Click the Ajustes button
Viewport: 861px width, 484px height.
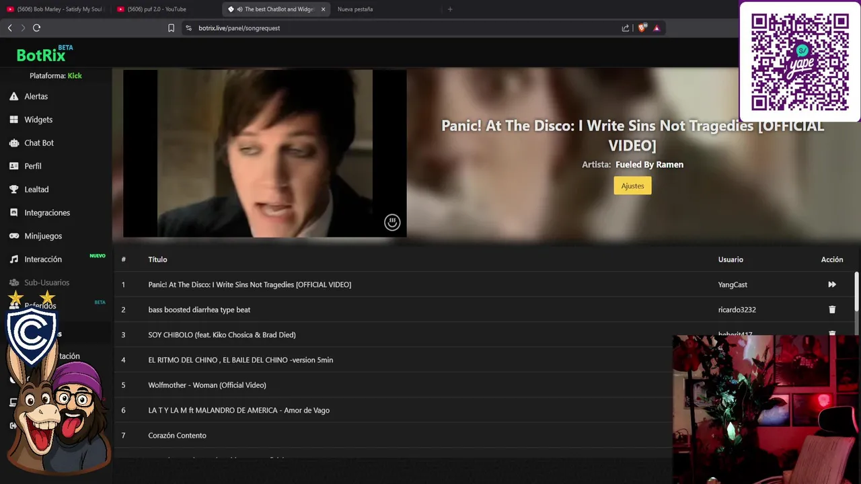(632, 186)
